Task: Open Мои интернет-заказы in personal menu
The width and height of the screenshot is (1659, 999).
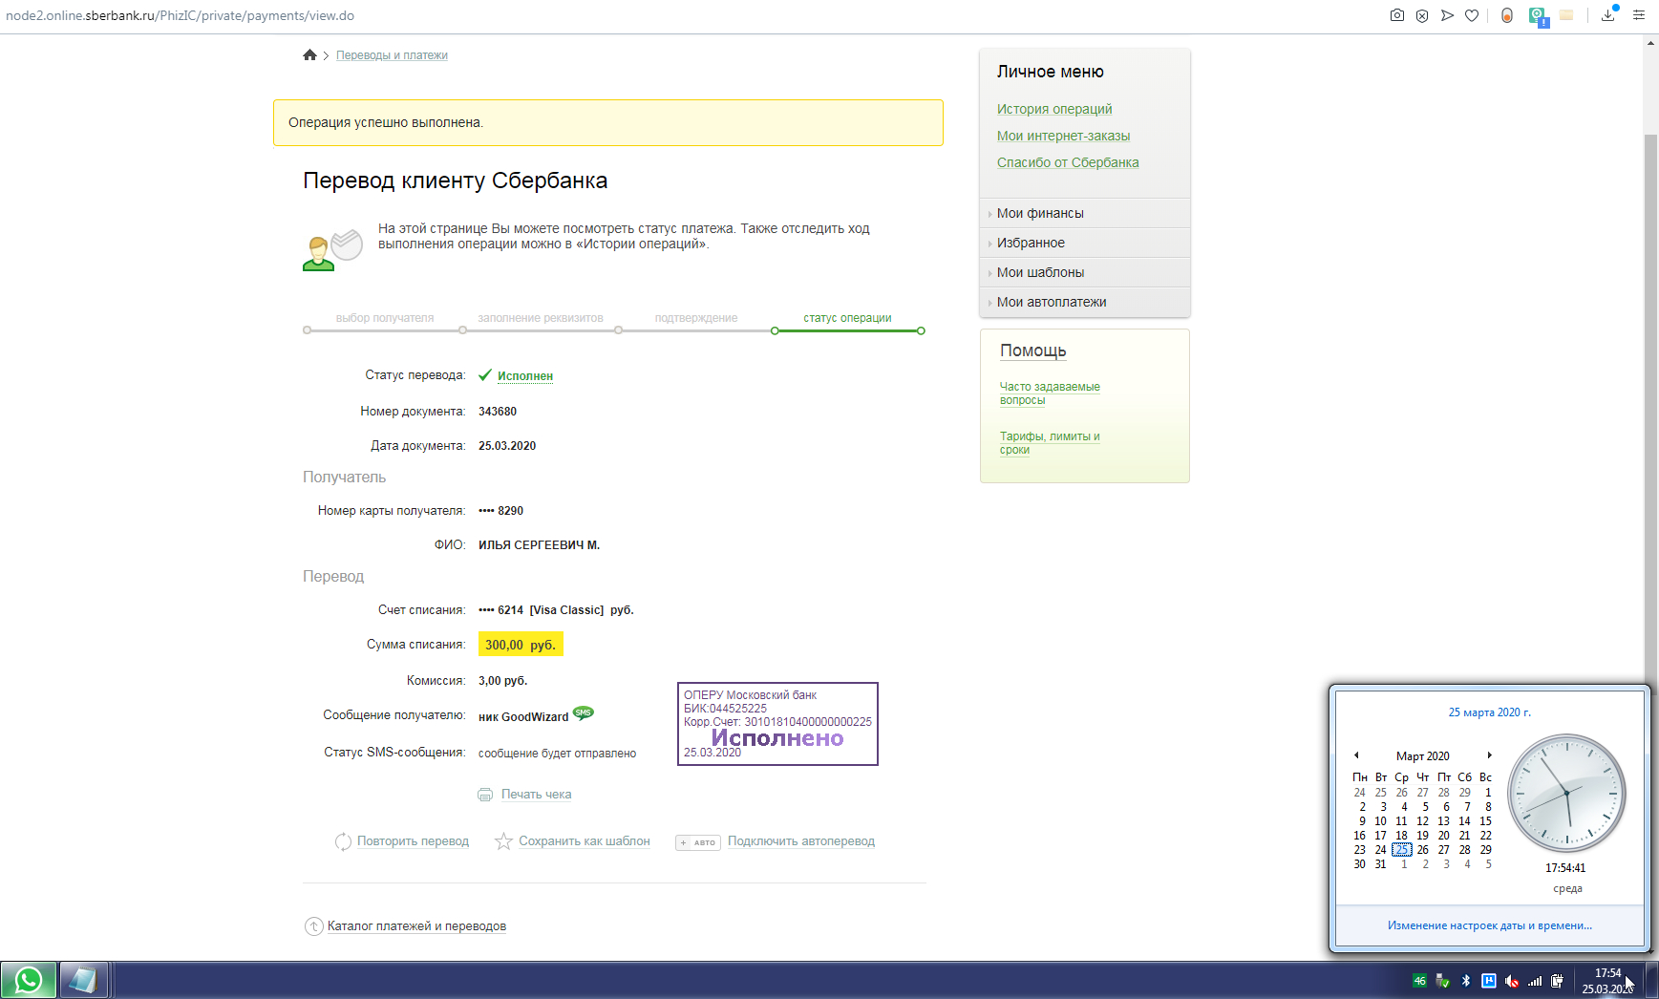Action: tap(1063, 136)
